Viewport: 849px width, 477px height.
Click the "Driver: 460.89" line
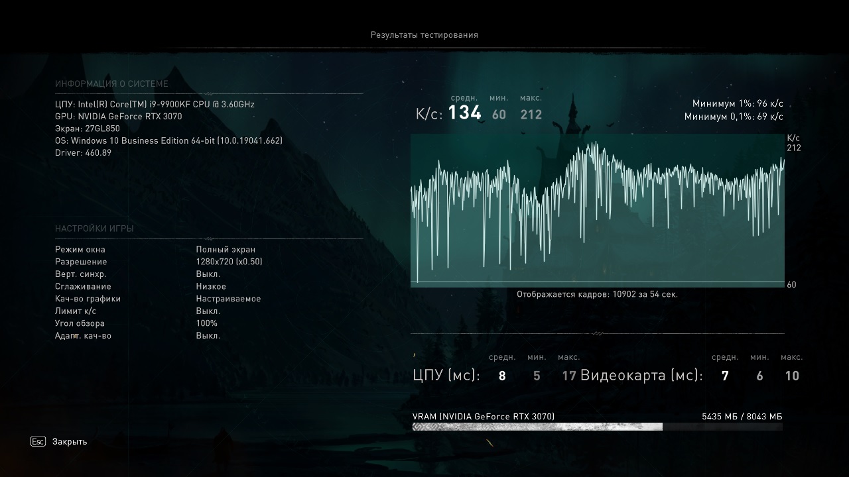click(83, 153)
